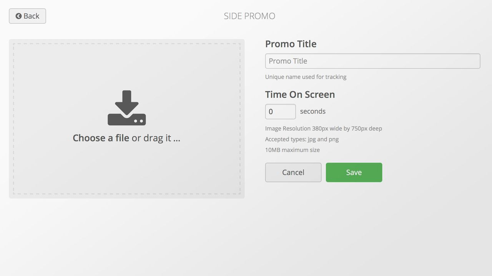Click the Image Resolution requirement text
The width and height of the screenshot is (492, 276).
tap(323, 128)
